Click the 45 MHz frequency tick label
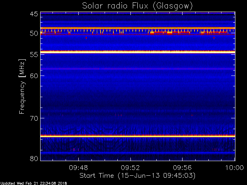247x185 pixels. pos(34,14)
